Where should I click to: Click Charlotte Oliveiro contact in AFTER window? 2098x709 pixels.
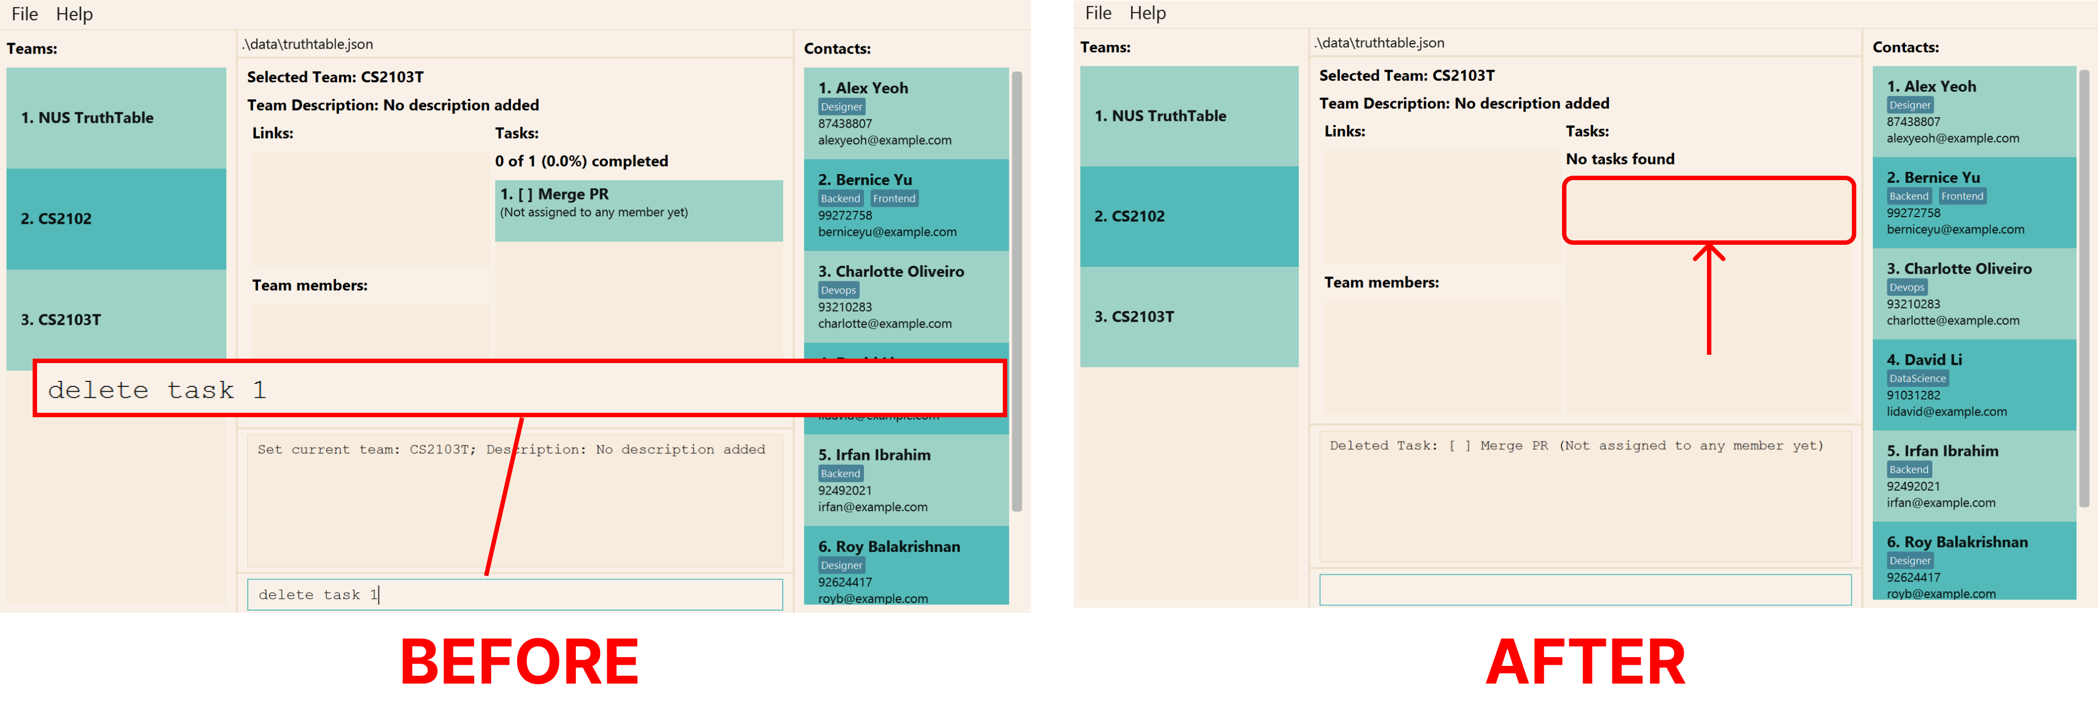[1974, 294]
